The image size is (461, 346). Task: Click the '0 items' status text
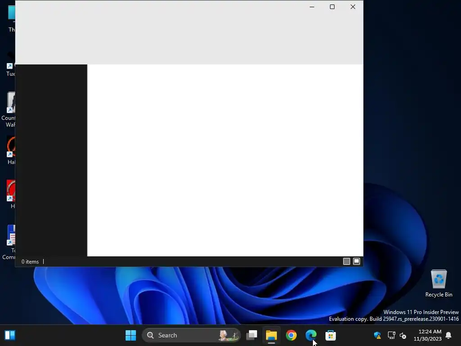click(x=30, y=262)
